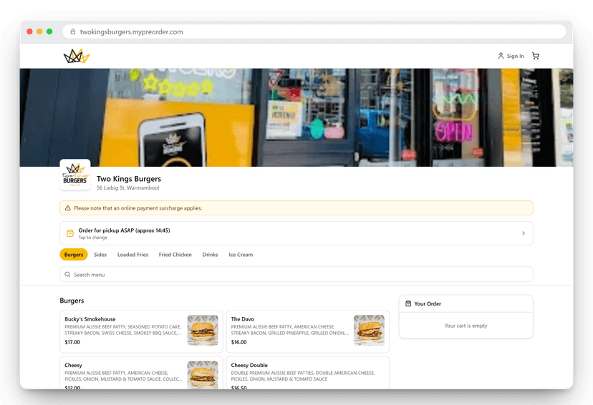Click the Sign In user icon
The image size is (593, 405).
click(x=501, y=56)
